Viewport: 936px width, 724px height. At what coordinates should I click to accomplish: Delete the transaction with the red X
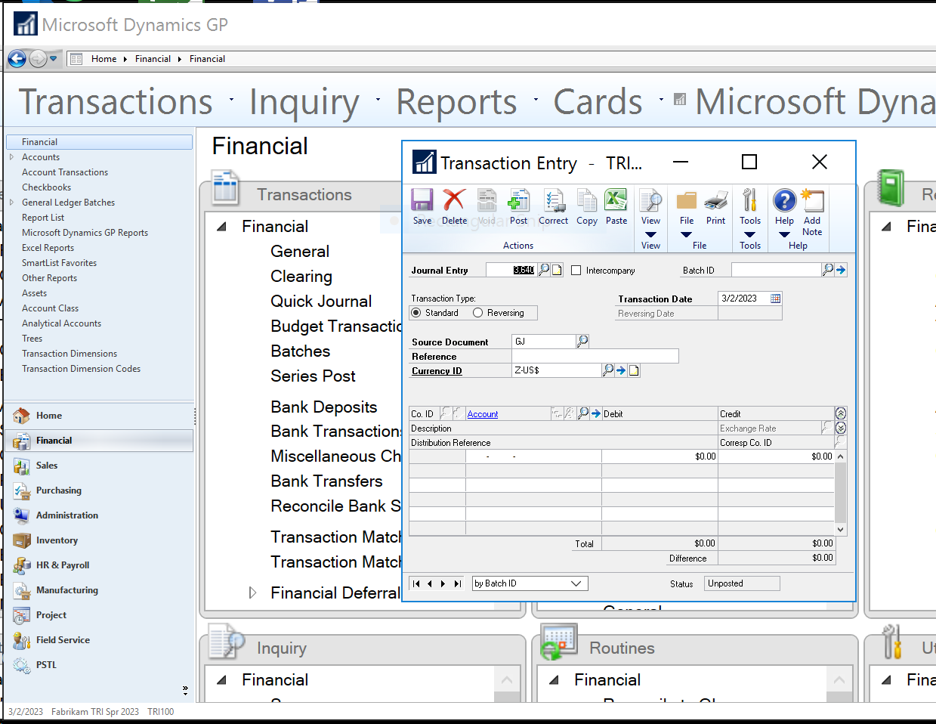tap(454, 206)
